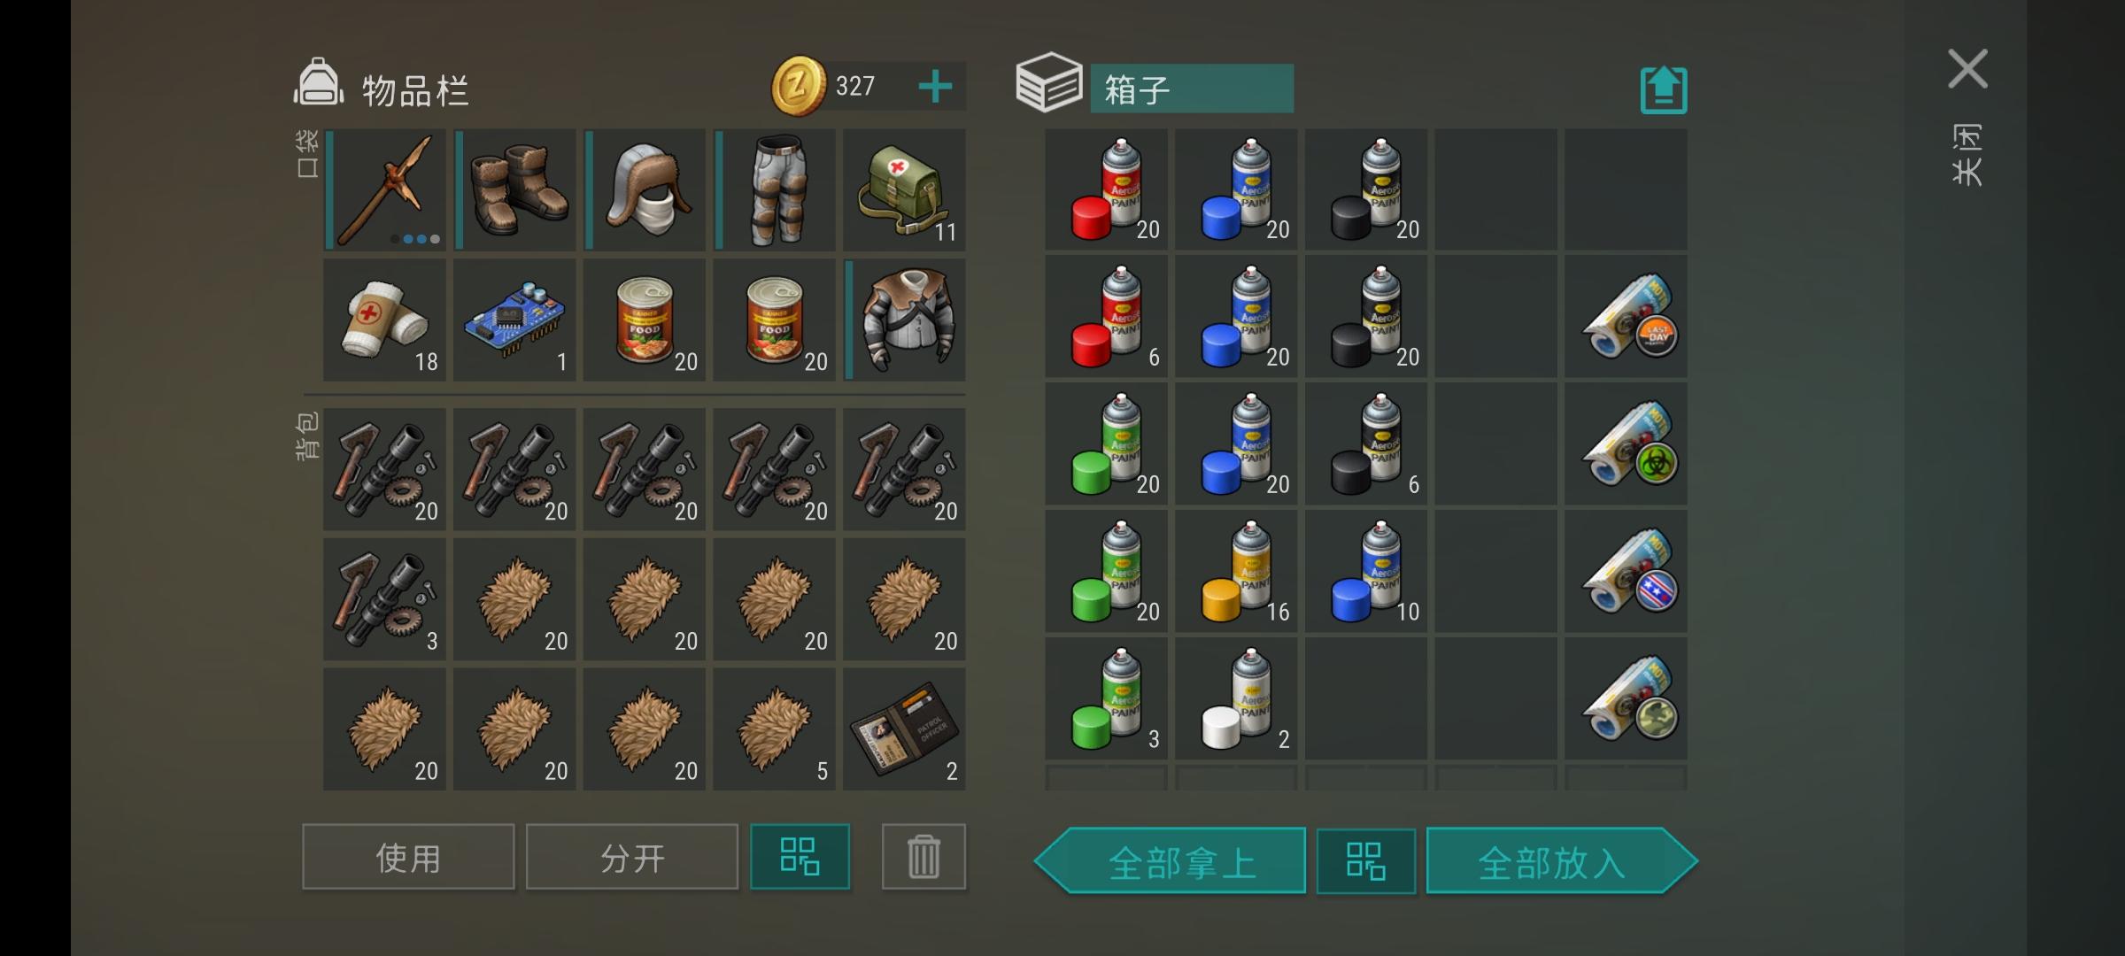The height and width of the screenshot is (956, 2125).
Task: Tap the bandages stack of 18
Action: 385,320
